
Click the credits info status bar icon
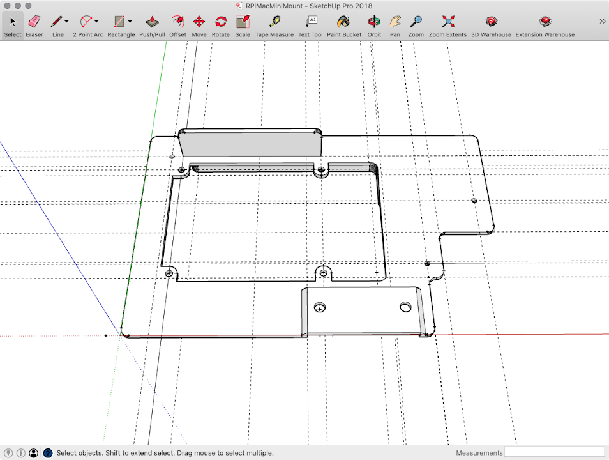pos(21,453)
